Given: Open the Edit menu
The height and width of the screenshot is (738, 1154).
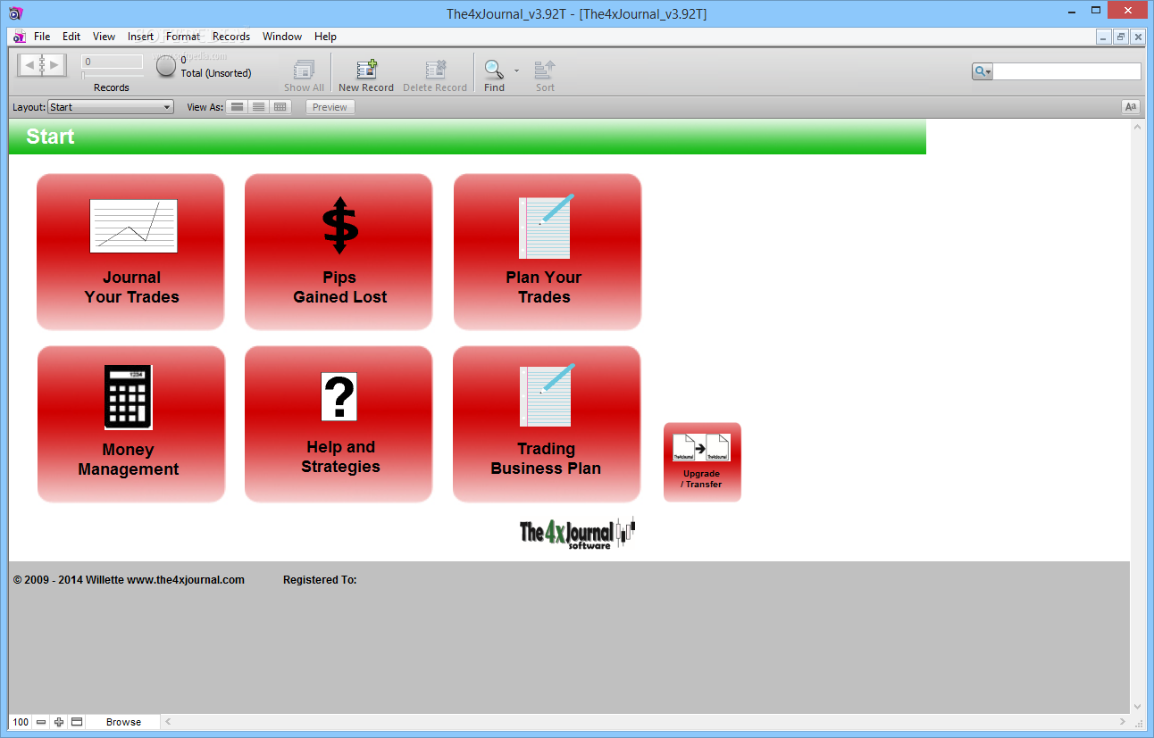Looking at the screenshot, I should coord(71,37).
